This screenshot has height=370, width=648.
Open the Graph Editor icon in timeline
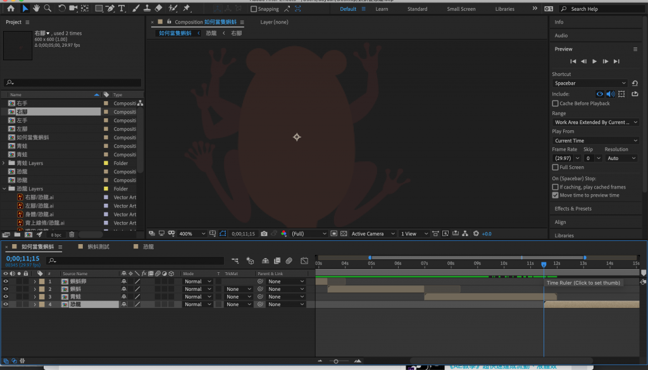click(x=304, y=261)
